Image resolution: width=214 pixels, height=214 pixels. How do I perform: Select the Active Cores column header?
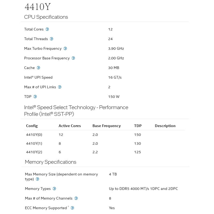(x=70, y=126)
